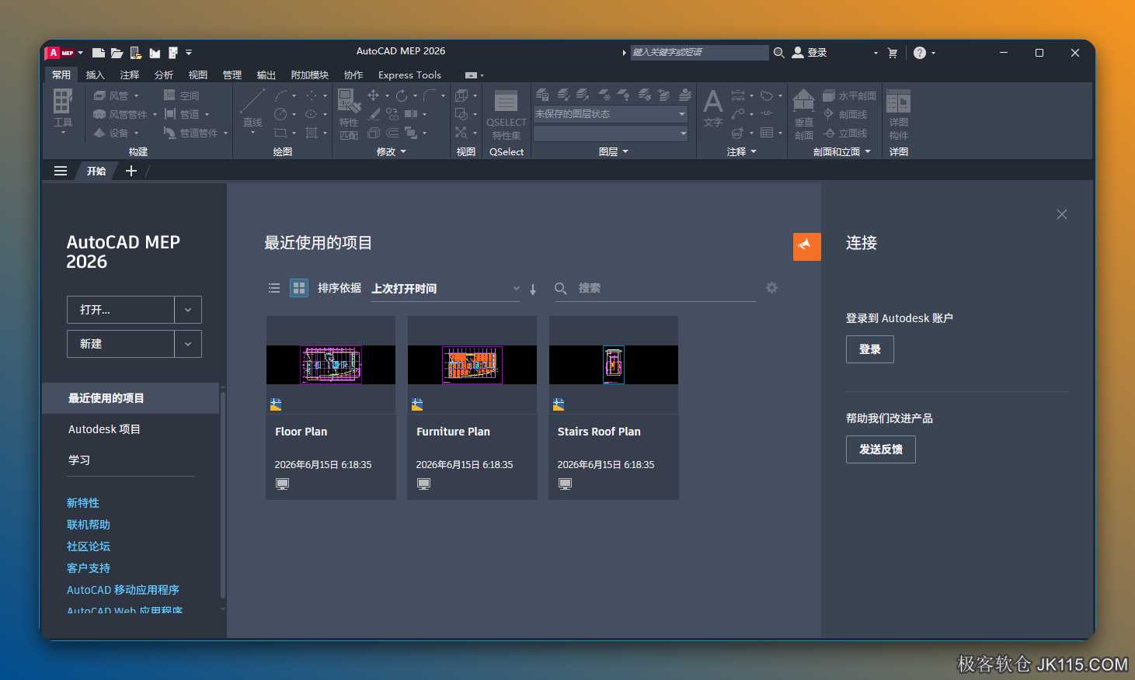Screen dimensions: 1135x680
Task: Click the recent projects 搜索 field
Action: pyautogui.click(x=655, y=289)
